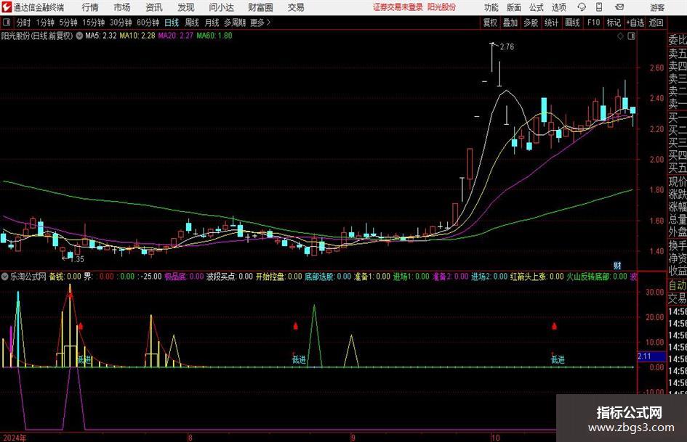Switch to 1分钟 period tab
Viewport: 687px width, 442px height.
(45, 22)
